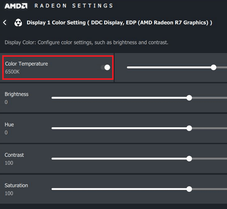This screenshot has width=227, height=209.
Task: Click the Hue slider knob
Action: [x=189, y=128]
